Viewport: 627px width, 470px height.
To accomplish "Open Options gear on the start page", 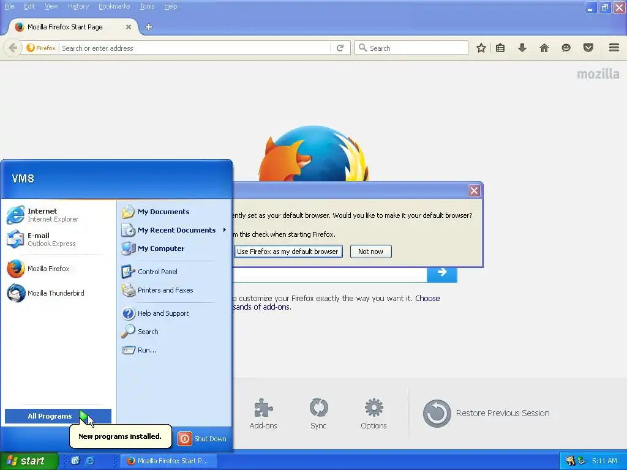I will pos(374,414).
